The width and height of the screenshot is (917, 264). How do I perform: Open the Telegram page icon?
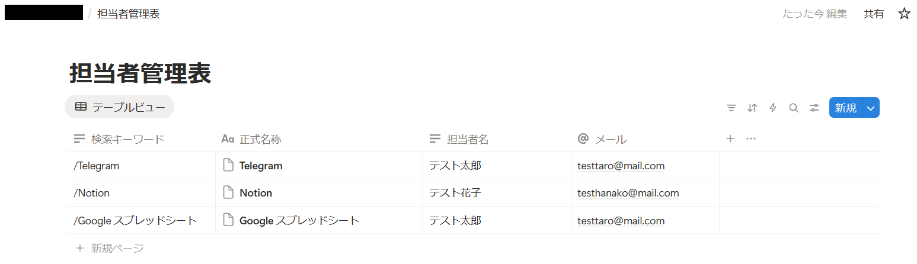coord(228,166)
